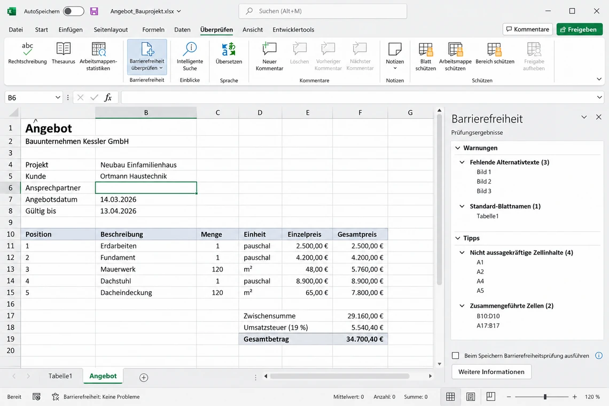Collapse Fehlende Alternativtexte (3)
This screenshot has height=406, width=609.
[x=462, y=162]
